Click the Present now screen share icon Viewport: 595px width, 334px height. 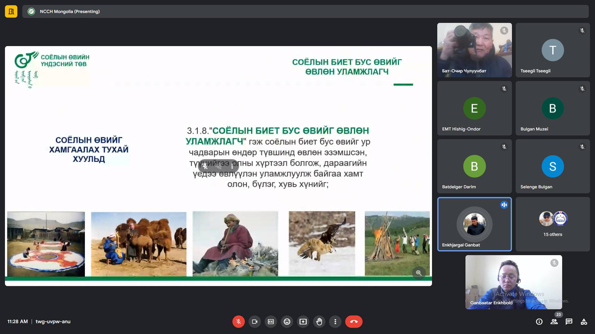[303, 322]
